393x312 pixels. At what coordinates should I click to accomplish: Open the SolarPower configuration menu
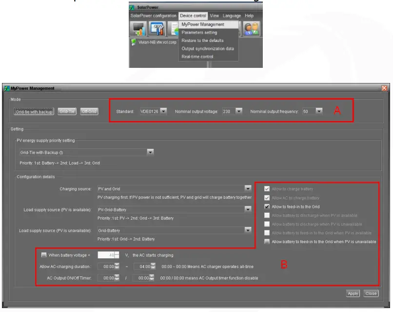point(153,16)
